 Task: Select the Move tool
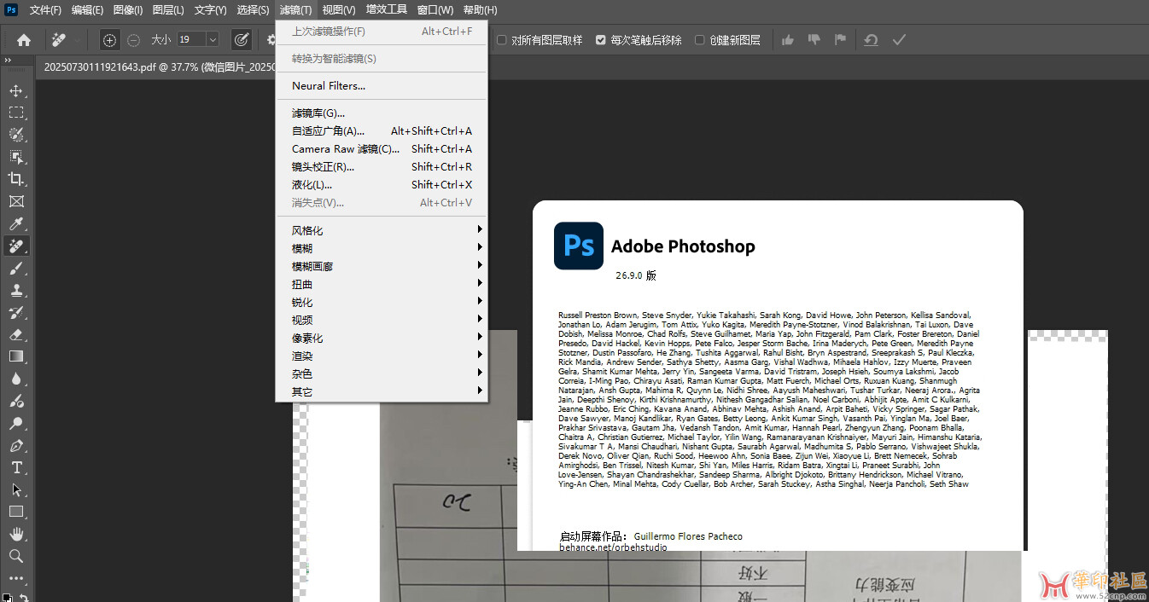coord(16,90)
